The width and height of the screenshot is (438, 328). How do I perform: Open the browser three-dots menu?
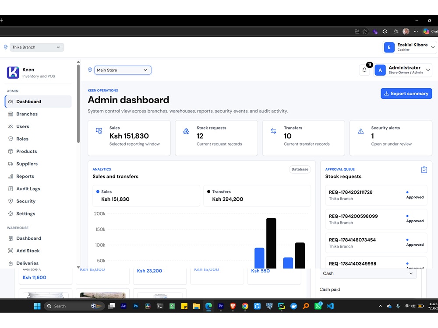416,31
